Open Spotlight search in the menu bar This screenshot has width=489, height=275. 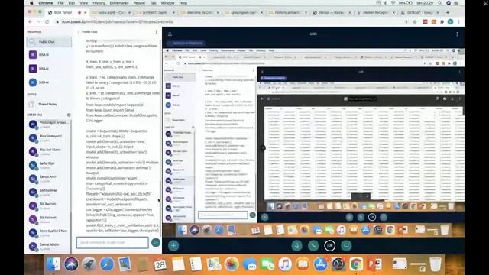click(439, 3)
